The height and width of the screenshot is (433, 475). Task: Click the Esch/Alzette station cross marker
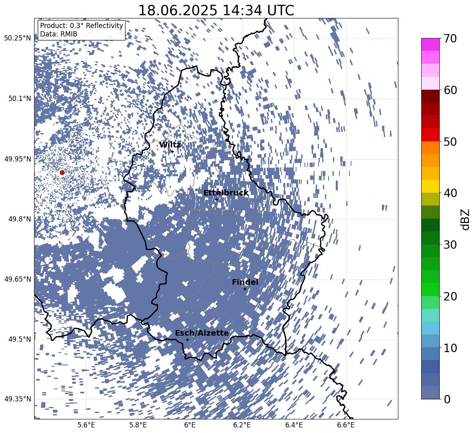(187, 340)
